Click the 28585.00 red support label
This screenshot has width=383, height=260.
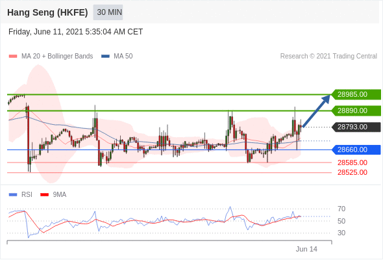pos(352,162)
